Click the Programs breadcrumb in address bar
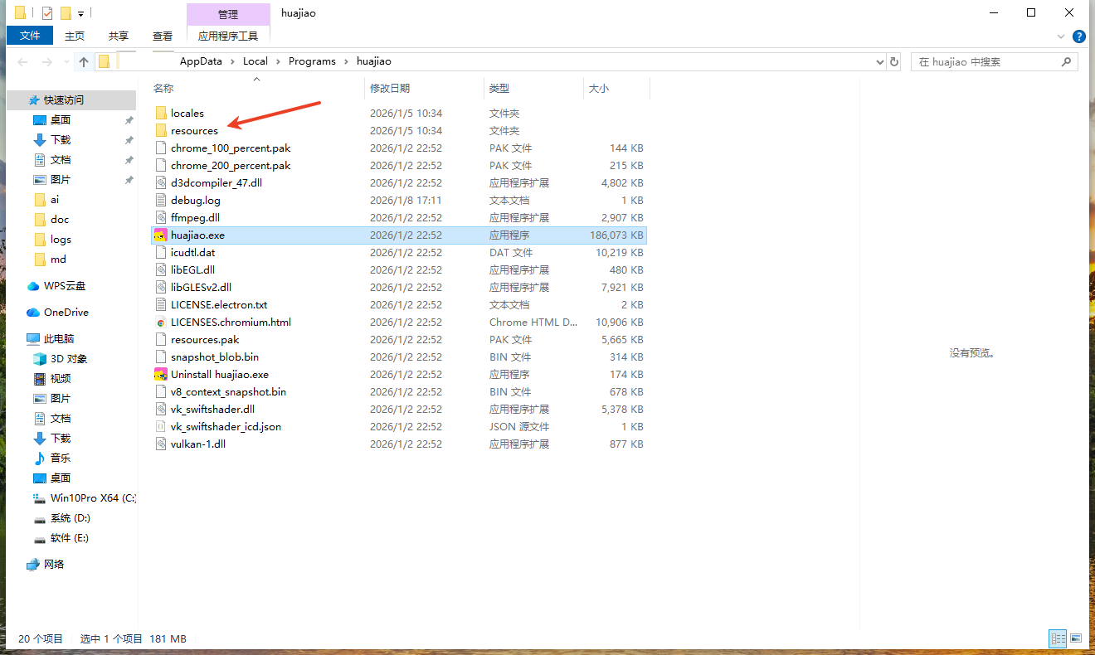The height and width of the screenshot is (655, 1095). click(312, 61)
